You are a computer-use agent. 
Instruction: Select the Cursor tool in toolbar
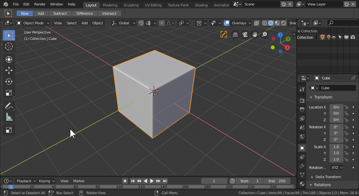9,46
